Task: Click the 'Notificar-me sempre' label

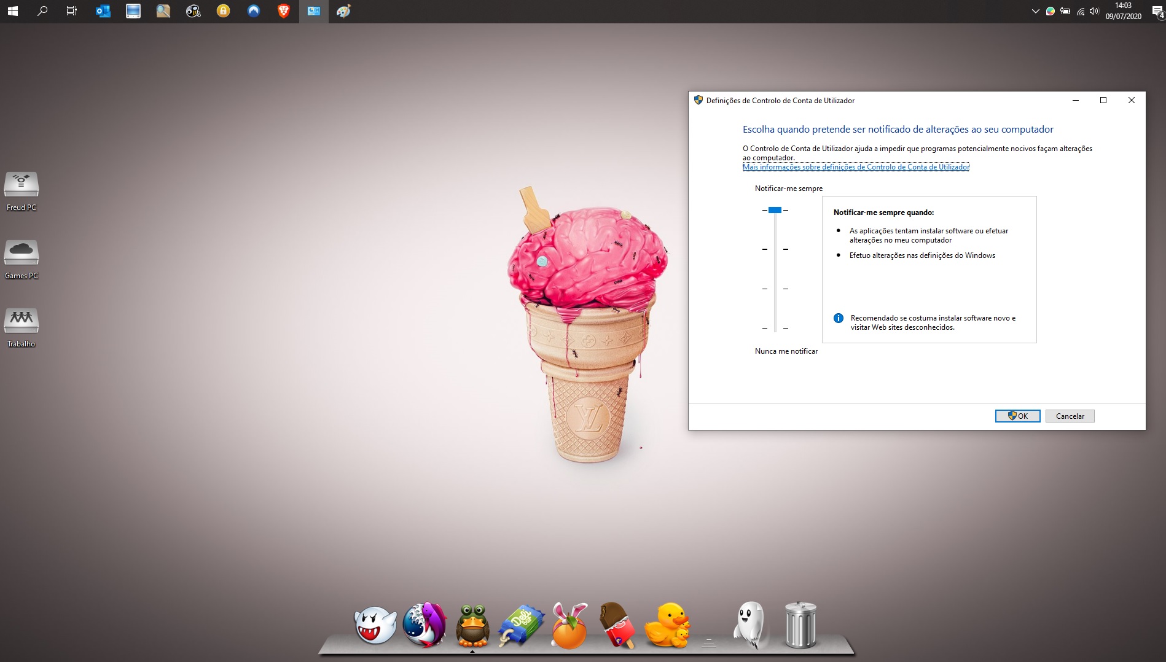Action: point(789,189)
